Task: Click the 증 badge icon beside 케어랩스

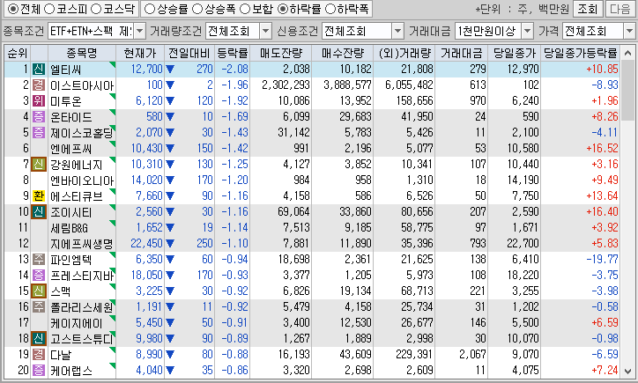Action: point(39,371)
